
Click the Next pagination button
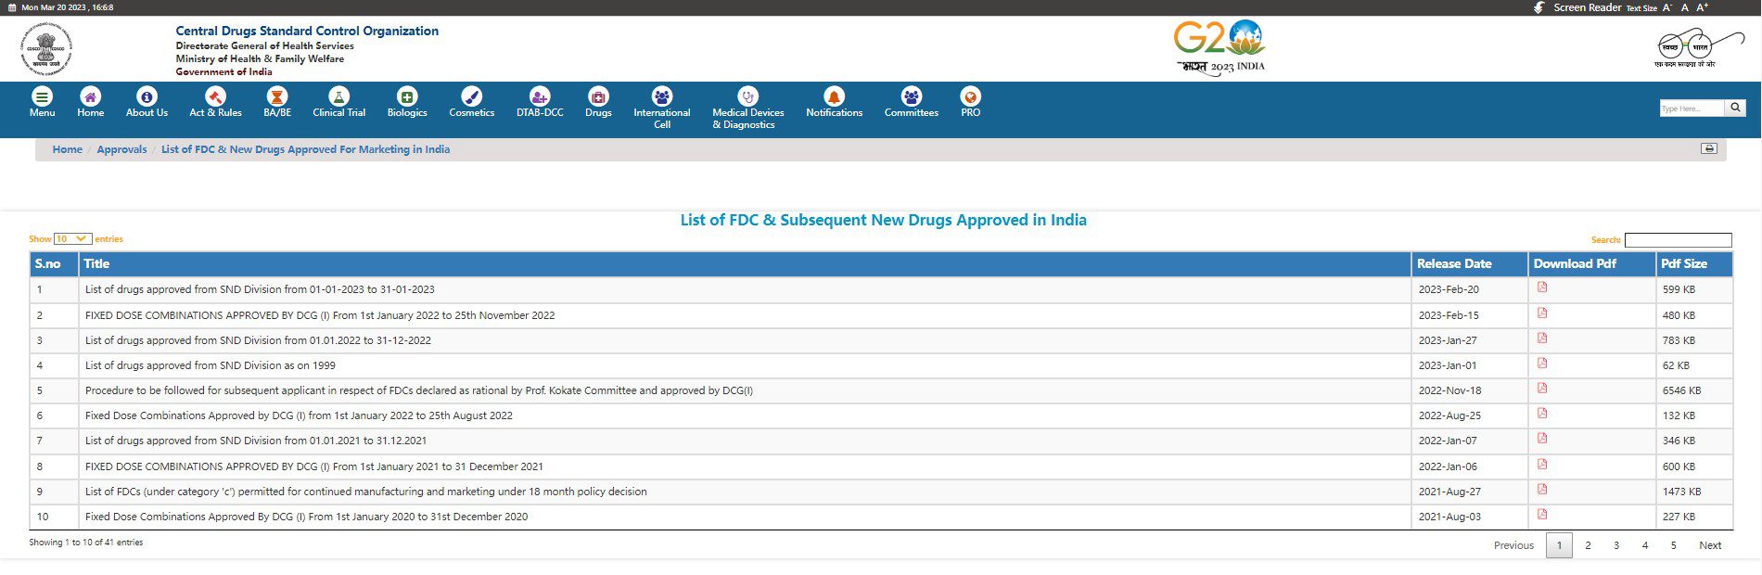tap(1710, 546)
